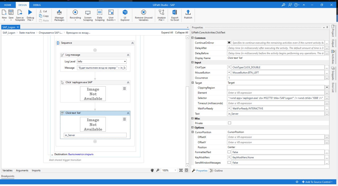
Task: Click Add To Source Control
Action: point(317,182)
